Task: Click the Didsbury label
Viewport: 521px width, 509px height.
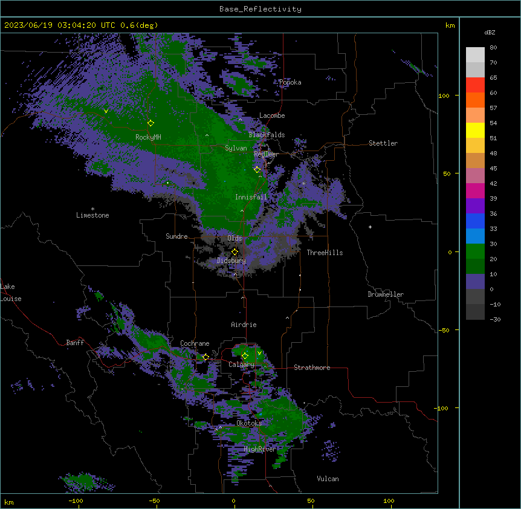Action: coord(231,261)
